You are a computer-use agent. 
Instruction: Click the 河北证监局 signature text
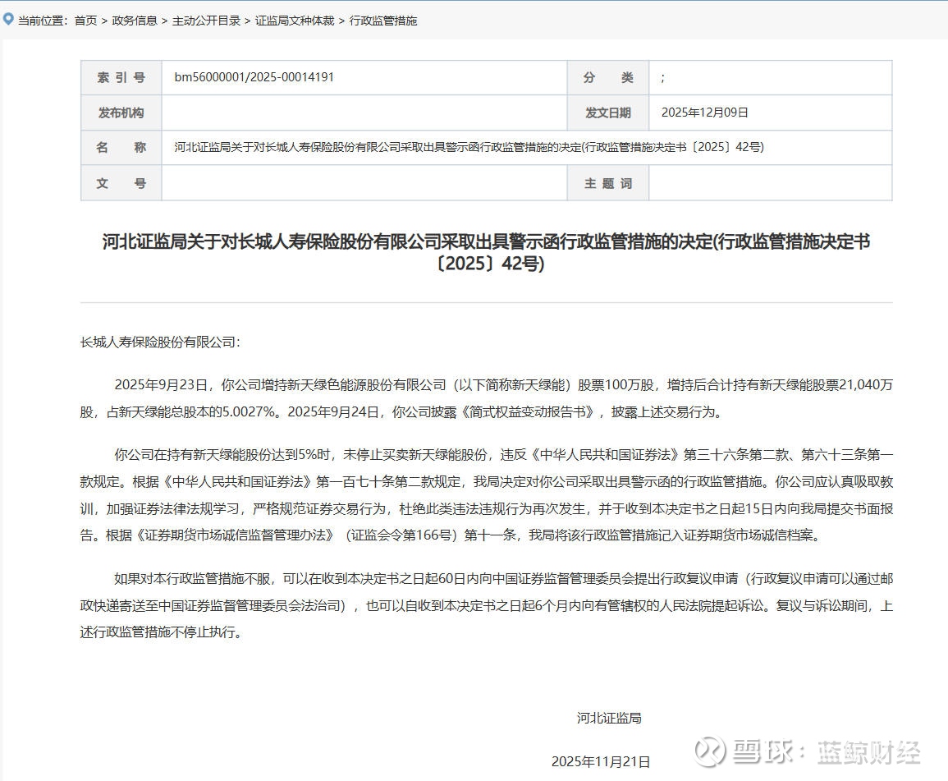(x=608, y=718)
